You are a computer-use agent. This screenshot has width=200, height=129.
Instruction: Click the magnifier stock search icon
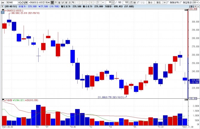click(24, 3)
